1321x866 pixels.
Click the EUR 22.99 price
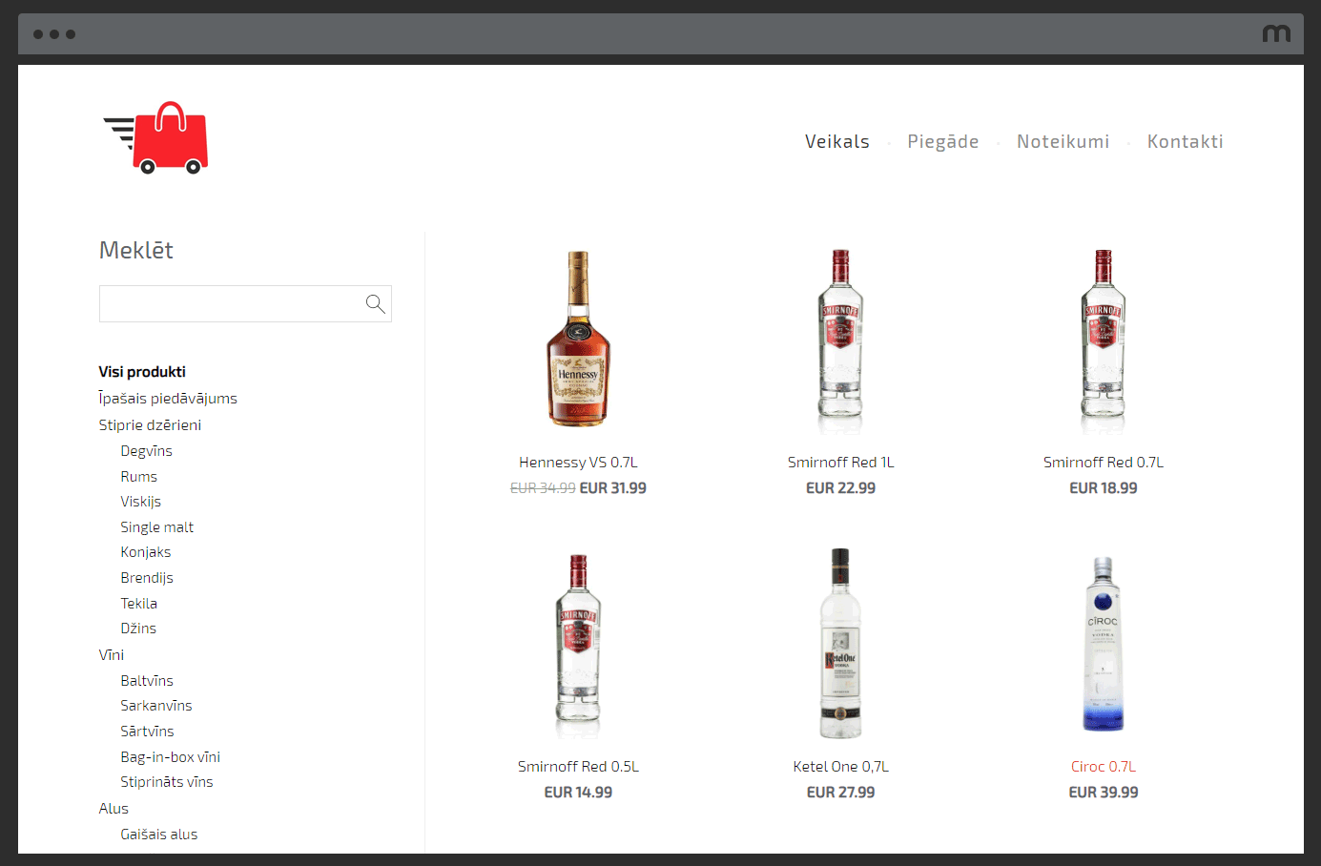pyautogui.click(x=841, y=488)
